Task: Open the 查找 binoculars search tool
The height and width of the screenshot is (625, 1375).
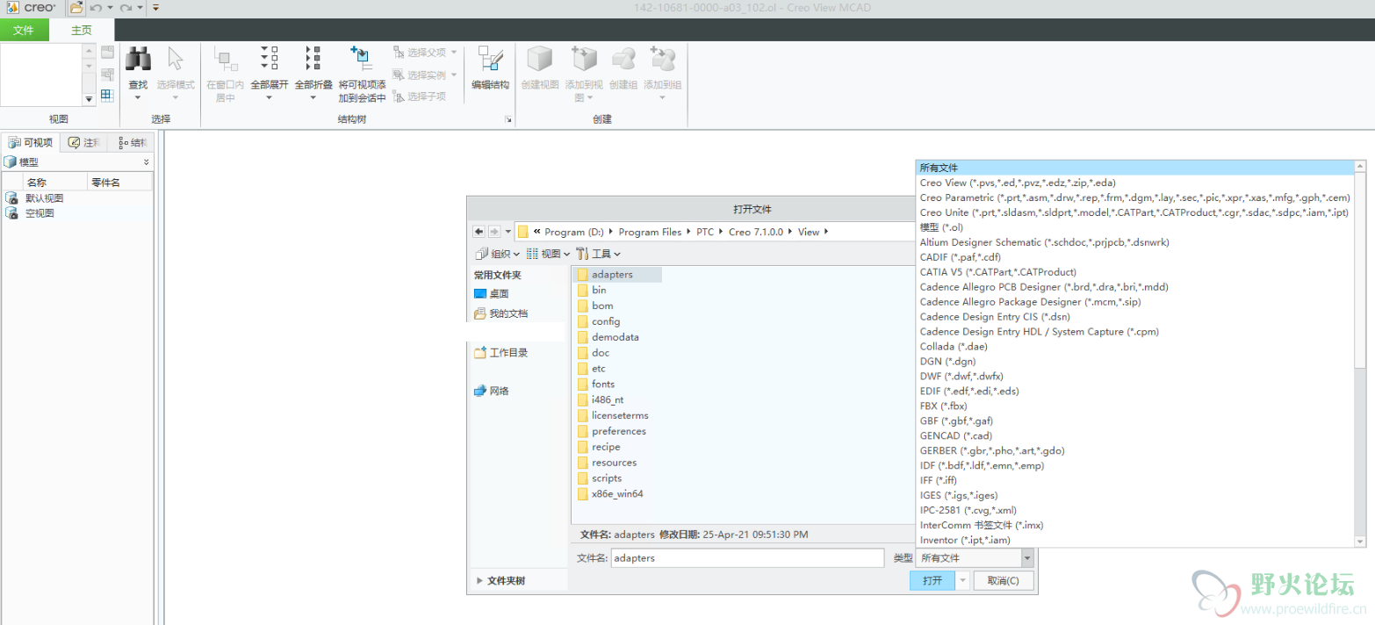Action: point(138,60)
